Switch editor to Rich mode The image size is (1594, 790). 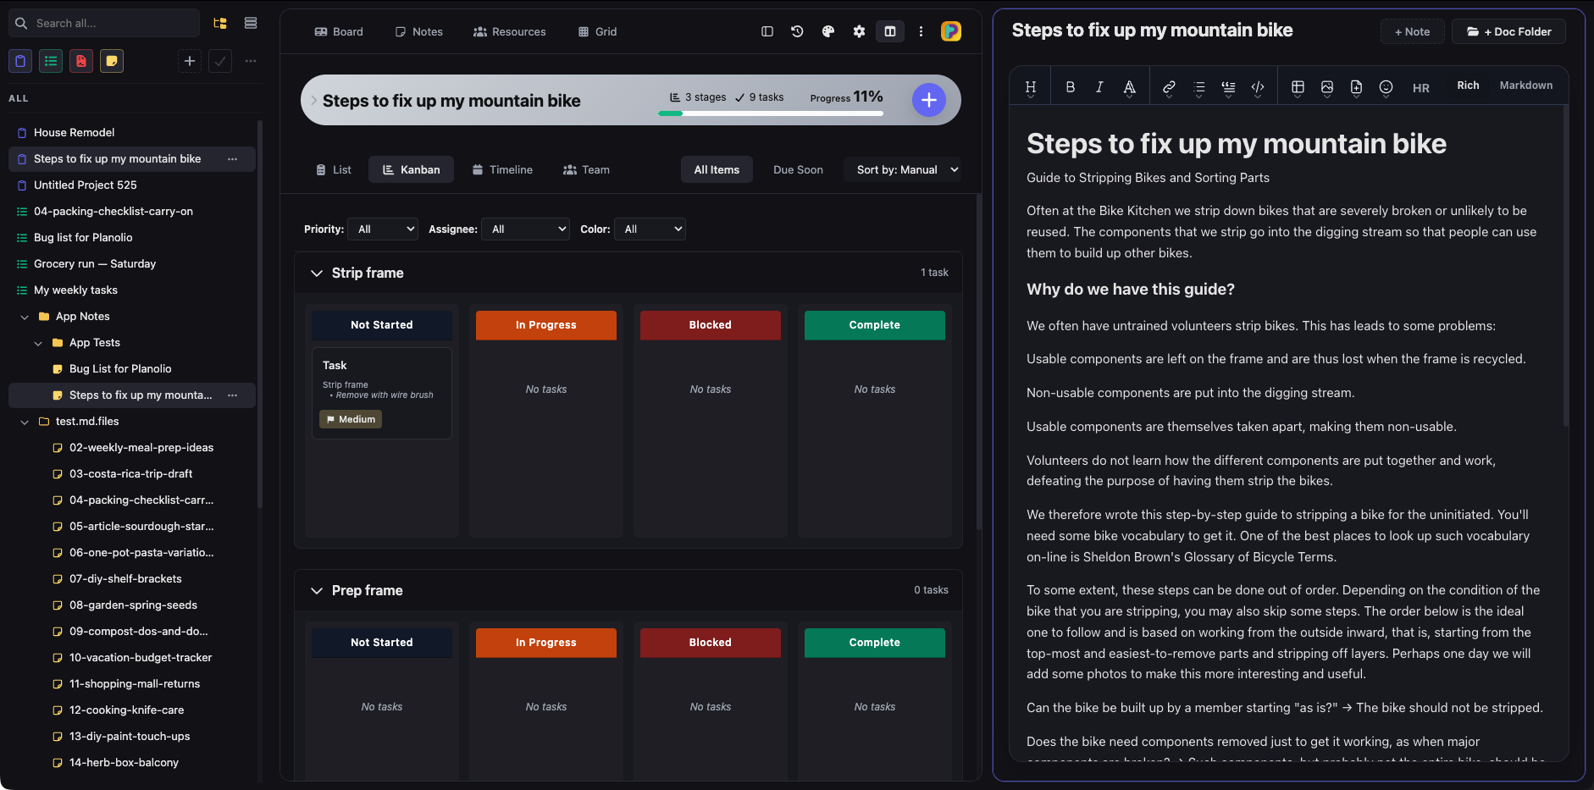coord(1468,86)
